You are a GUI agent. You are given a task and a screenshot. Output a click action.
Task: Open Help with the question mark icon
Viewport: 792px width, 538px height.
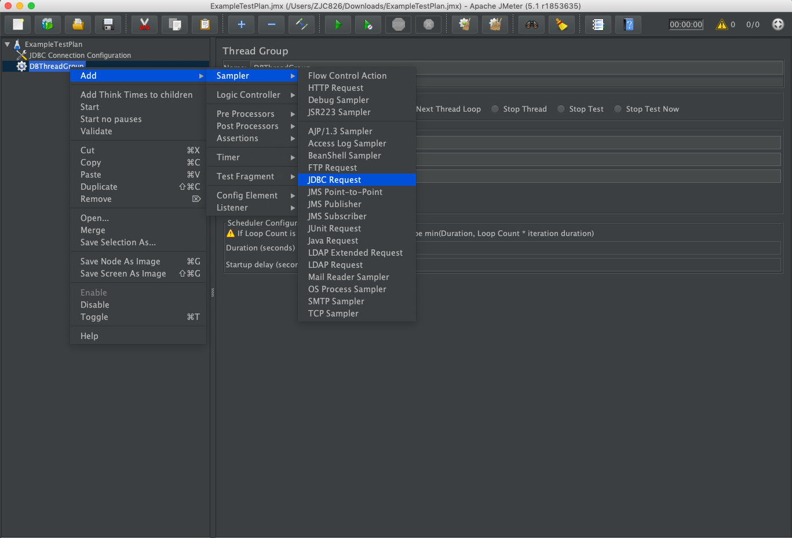(629, 24)
